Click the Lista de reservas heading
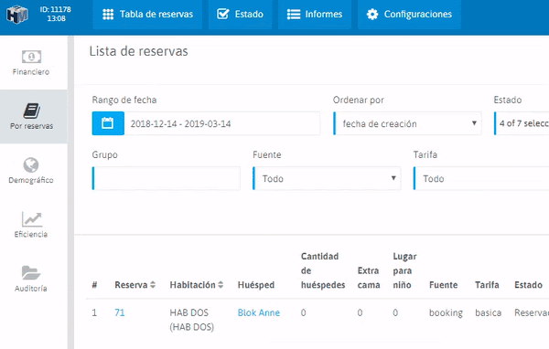Screen dimensions: 549x349 (139, 51)
